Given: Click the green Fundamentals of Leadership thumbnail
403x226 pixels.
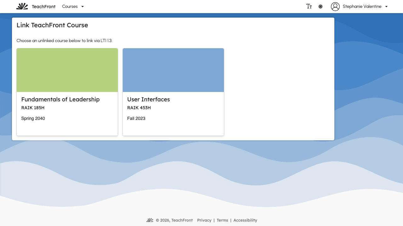Looking at the screenshot, I should (67, 70).
